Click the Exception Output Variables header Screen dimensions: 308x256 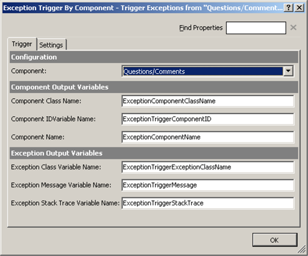(x=154, y=153)
